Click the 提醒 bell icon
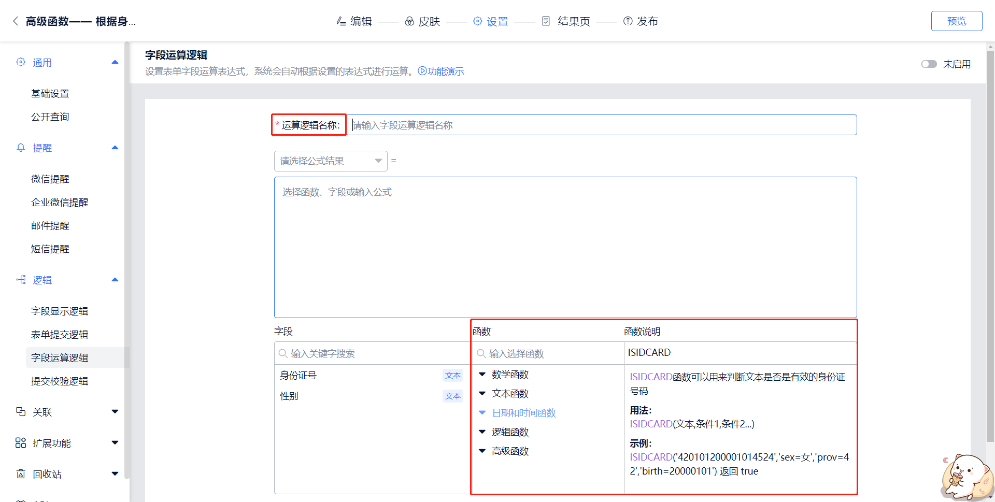The height and width of the screenshot is (502, 995). click(x=21, y=148)
